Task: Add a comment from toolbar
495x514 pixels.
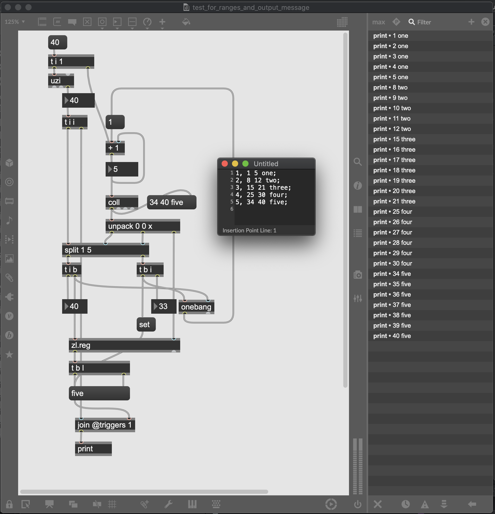Action: (x=72, y=22)
